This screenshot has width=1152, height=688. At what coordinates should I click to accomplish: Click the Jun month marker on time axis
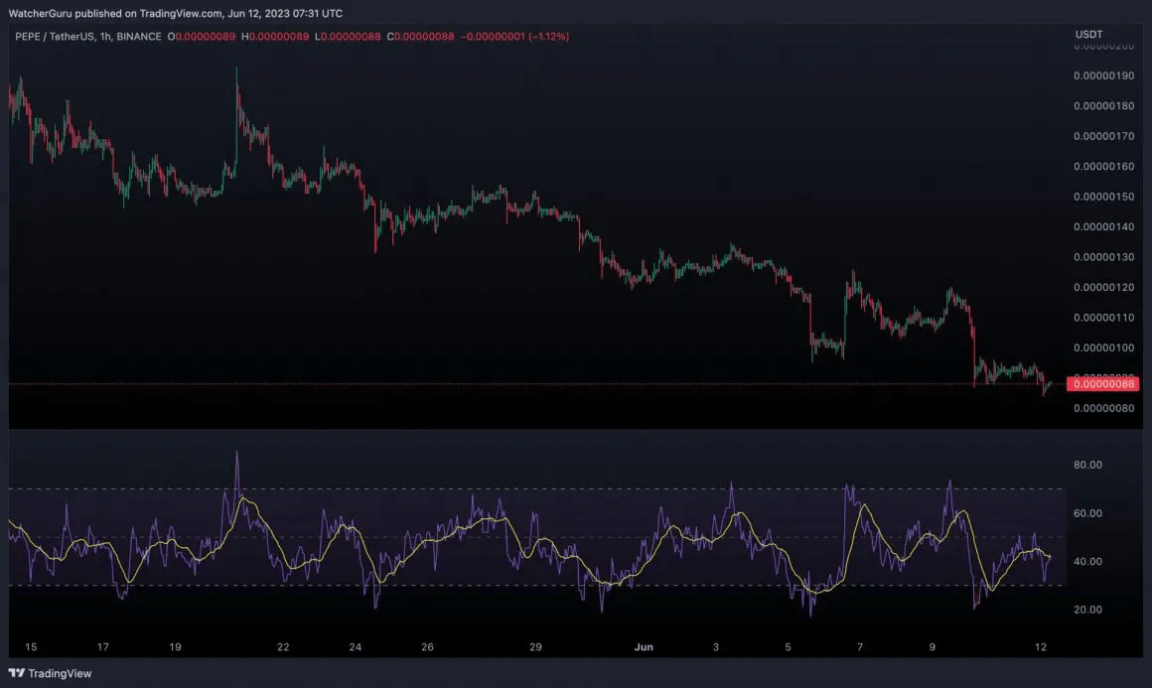(x=644, y=647)
